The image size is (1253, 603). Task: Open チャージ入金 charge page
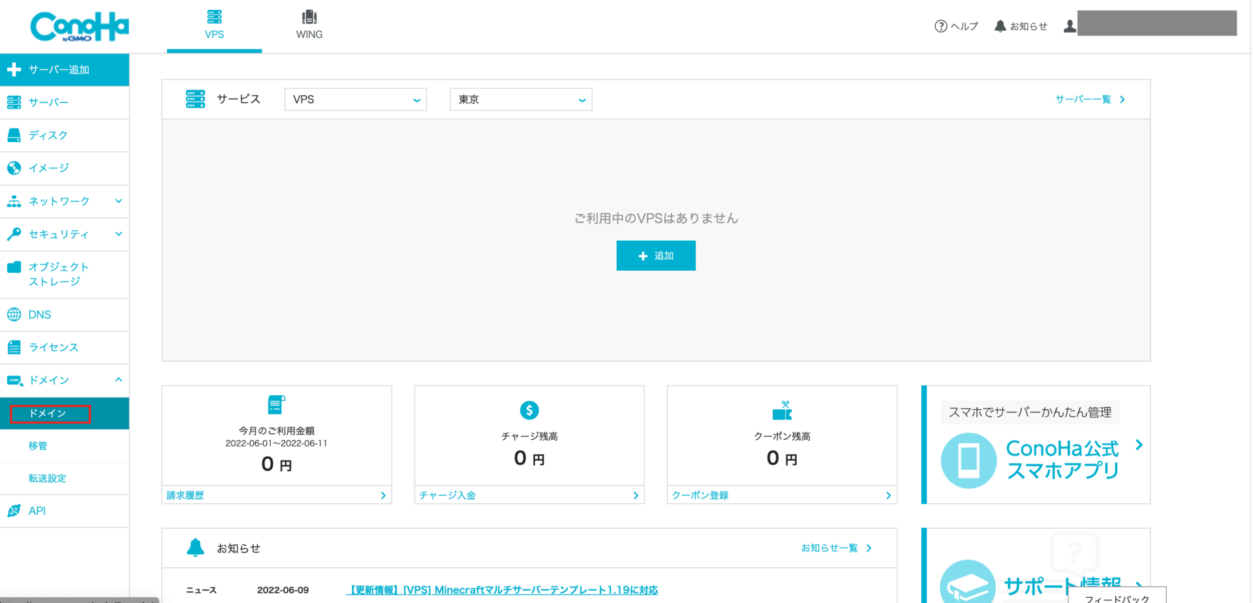pyautogui.click(x=447, y=495)
